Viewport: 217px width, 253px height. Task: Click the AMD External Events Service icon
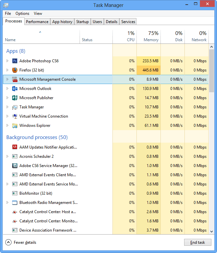click(x=15, y=184)
